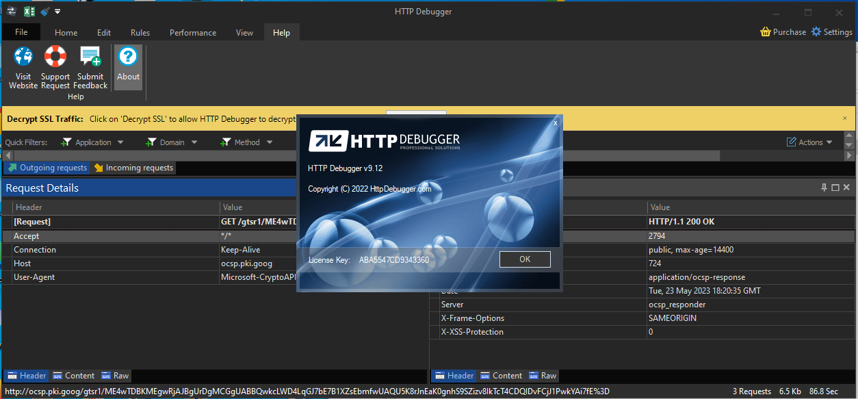This screenshot has height=399, width=858.
Task: Click the broom clear icon in title bar
Action: click(x=45, y=12)
